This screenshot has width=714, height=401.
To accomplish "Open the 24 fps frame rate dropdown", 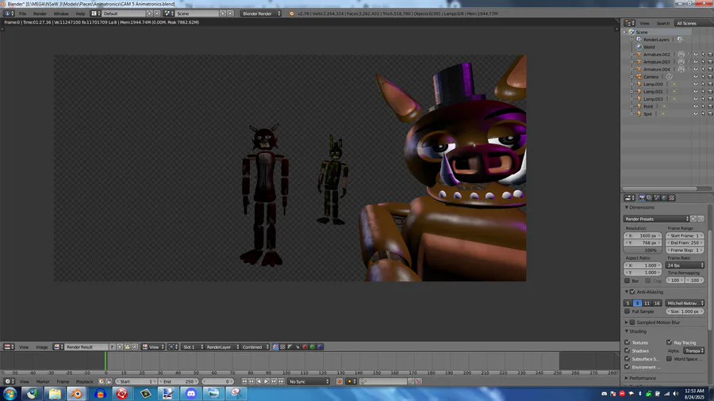I will pos(685,265).
